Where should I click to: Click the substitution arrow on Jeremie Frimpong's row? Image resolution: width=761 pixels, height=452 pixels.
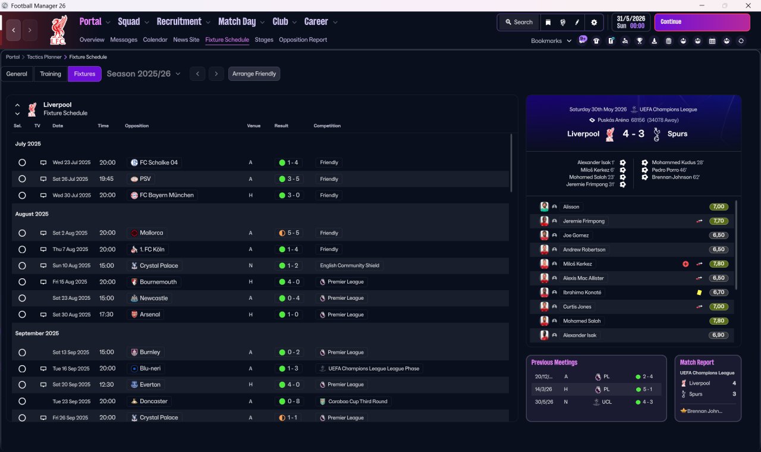[700, 221]
